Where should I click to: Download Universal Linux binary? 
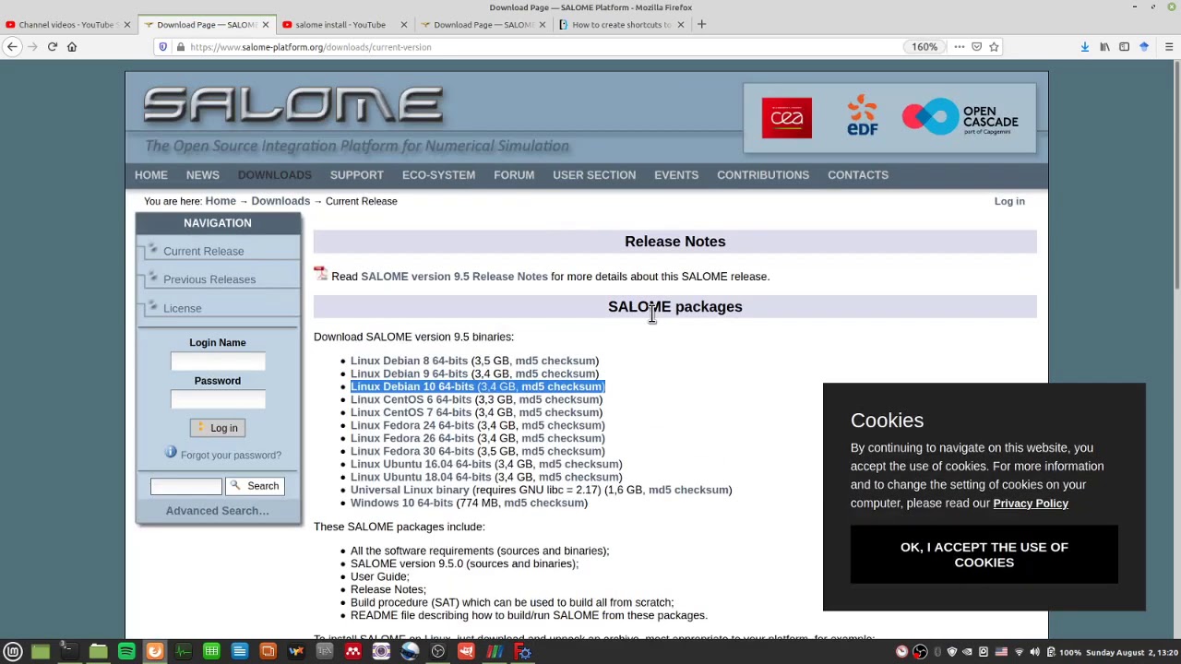[410, 490]
